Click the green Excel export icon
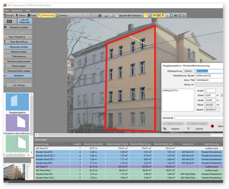 pyautogui.click(x=180, y=16)
